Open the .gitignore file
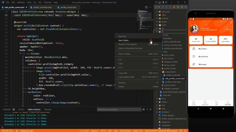Viewport: 236px width, 132px height. [166, 122]
